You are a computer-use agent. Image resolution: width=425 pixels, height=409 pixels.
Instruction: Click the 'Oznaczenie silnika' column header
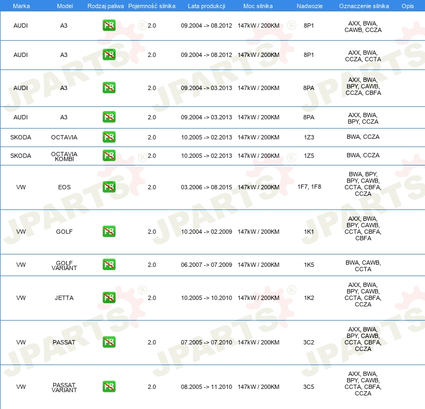364,6
